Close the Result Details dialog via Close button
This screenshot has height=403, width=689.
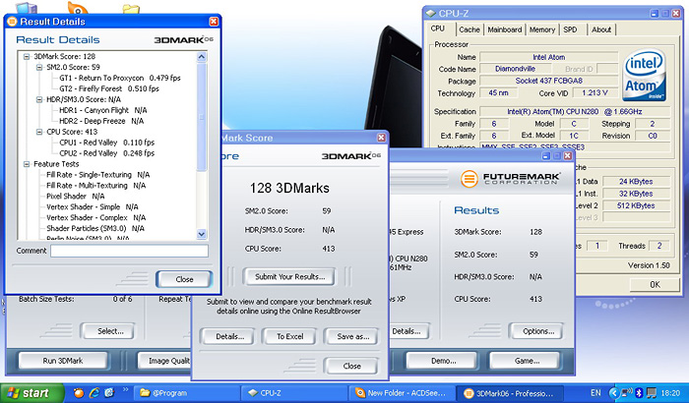tap(184, 279)
